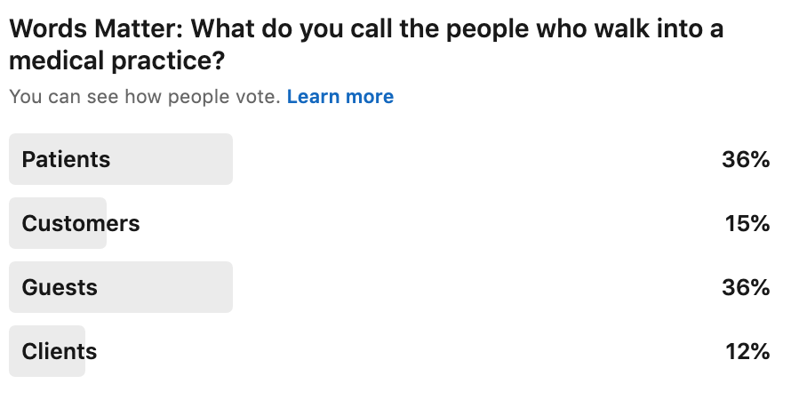Image resolution: width=791 pixels, height=400 pixels.
Task: Click the 15% value beside Customers
Action: 747,223
